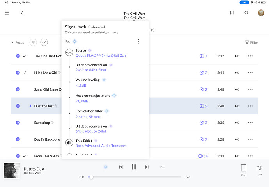Show 7 versions of The One That Got Away
This screenshot has width=269, height=187.
click(x=203, y=56)
